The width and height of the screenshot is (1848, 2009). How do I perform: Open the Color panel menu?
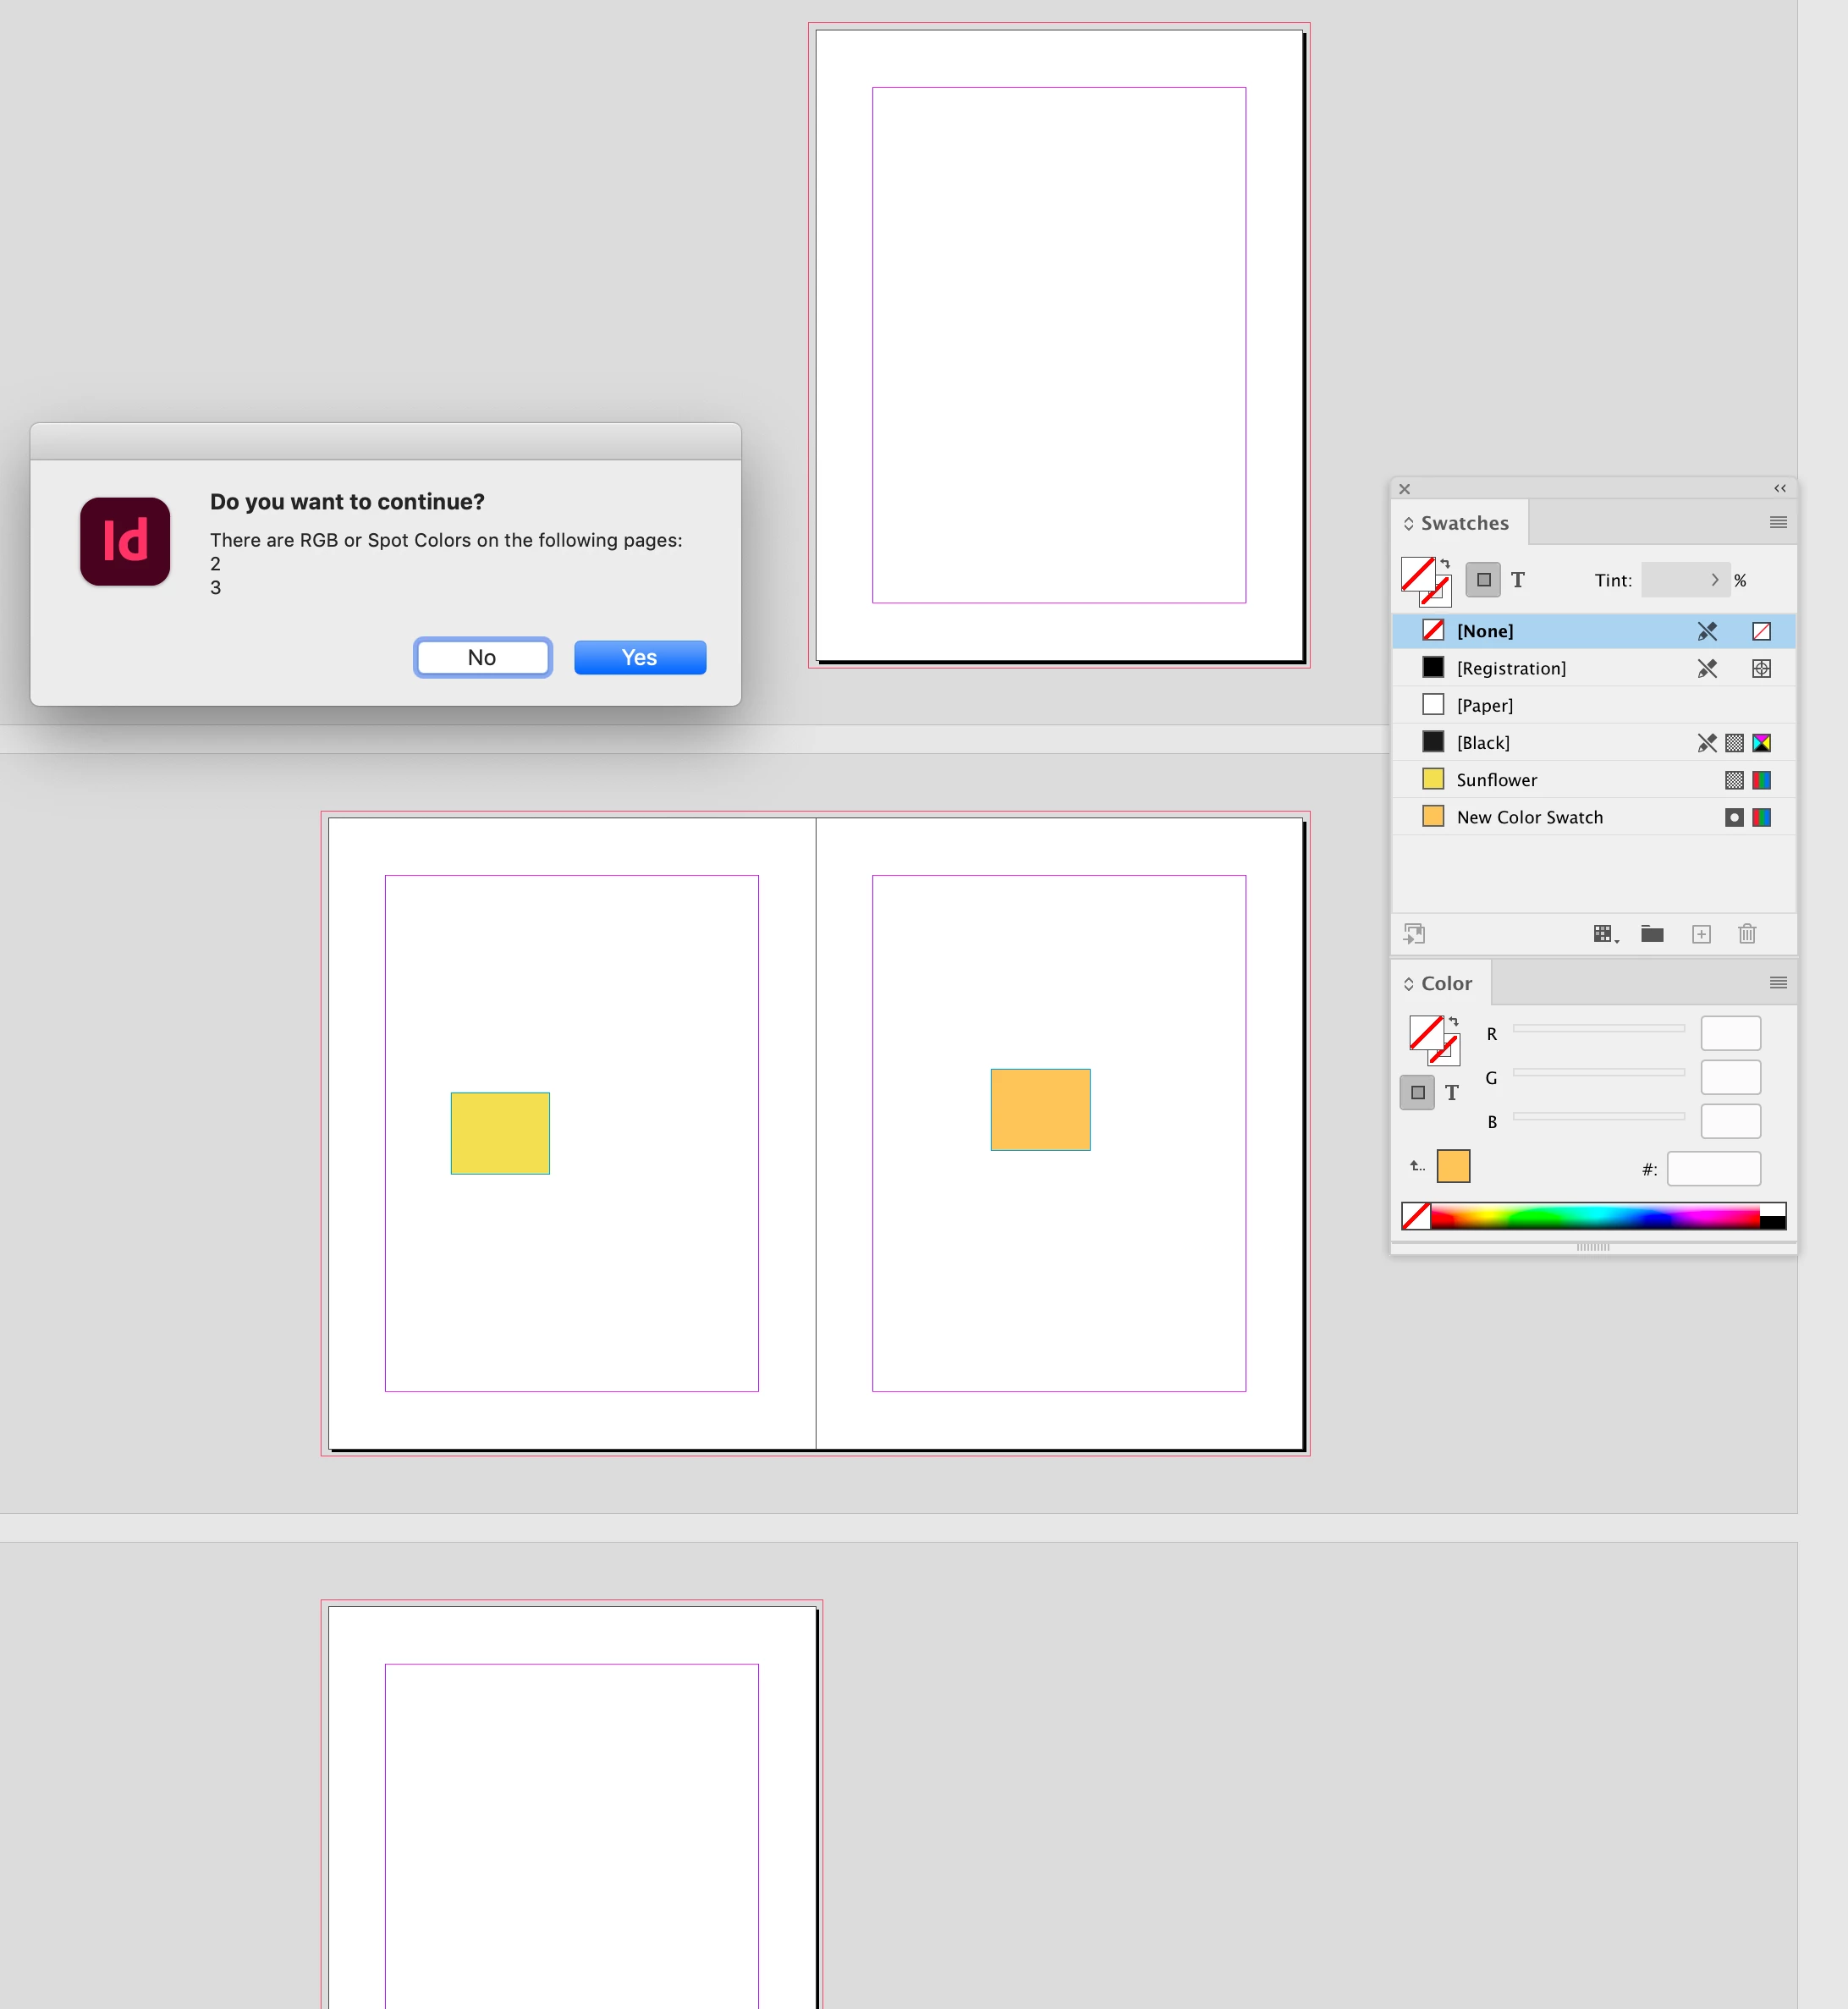tap(1778, 983)
